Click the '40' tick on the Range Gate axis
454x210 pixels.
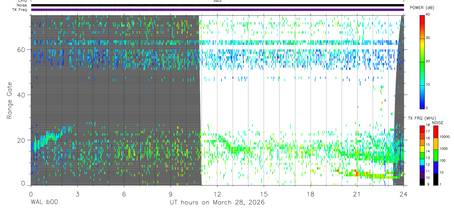(21, 94)
